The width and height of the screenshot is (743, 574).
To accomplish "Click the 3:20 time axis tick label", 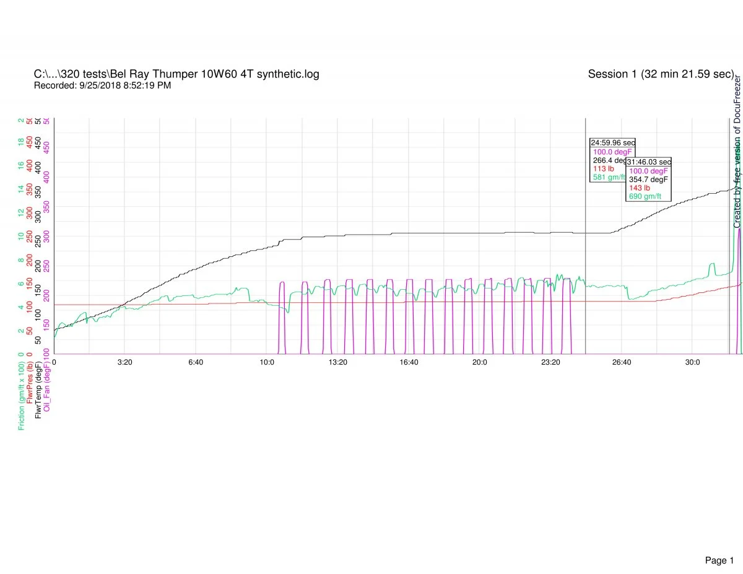I will [125, 362].
